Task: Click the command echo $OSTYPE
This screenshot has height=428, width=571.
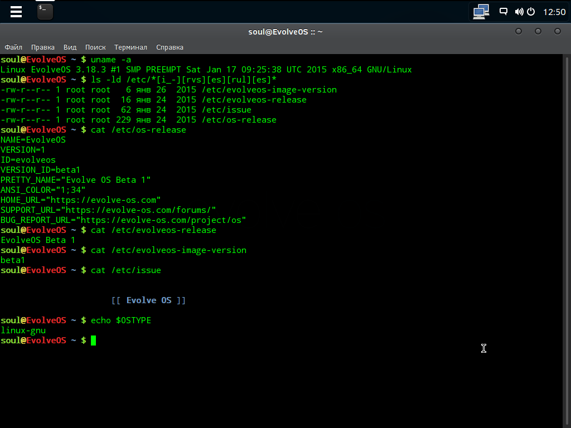Action: pos(121,320)
